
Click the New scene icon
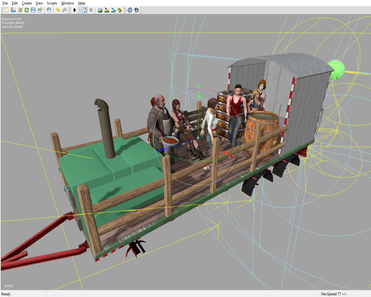tap(6, 10)
